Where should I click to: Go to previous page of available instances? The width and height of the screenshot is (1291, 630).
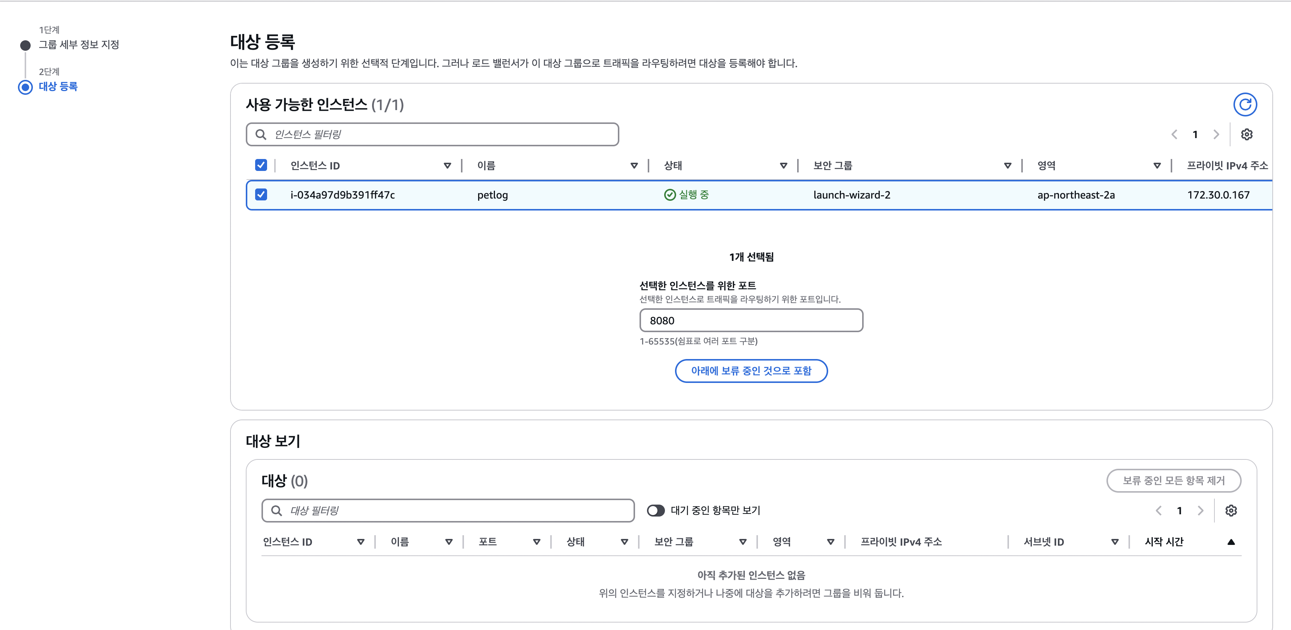(1174, 134)
